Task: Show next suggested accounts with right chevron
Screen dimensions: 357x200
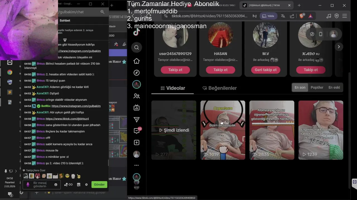Action: tap(339, 47)
